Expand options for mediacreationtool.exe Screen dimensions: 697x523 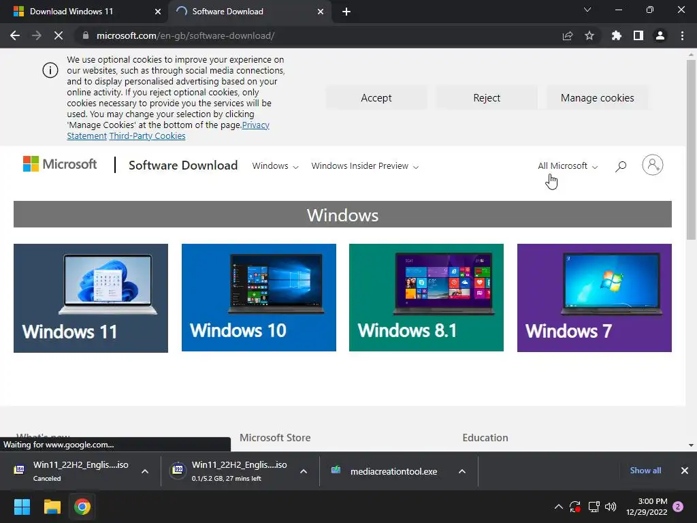coord(462,471)
